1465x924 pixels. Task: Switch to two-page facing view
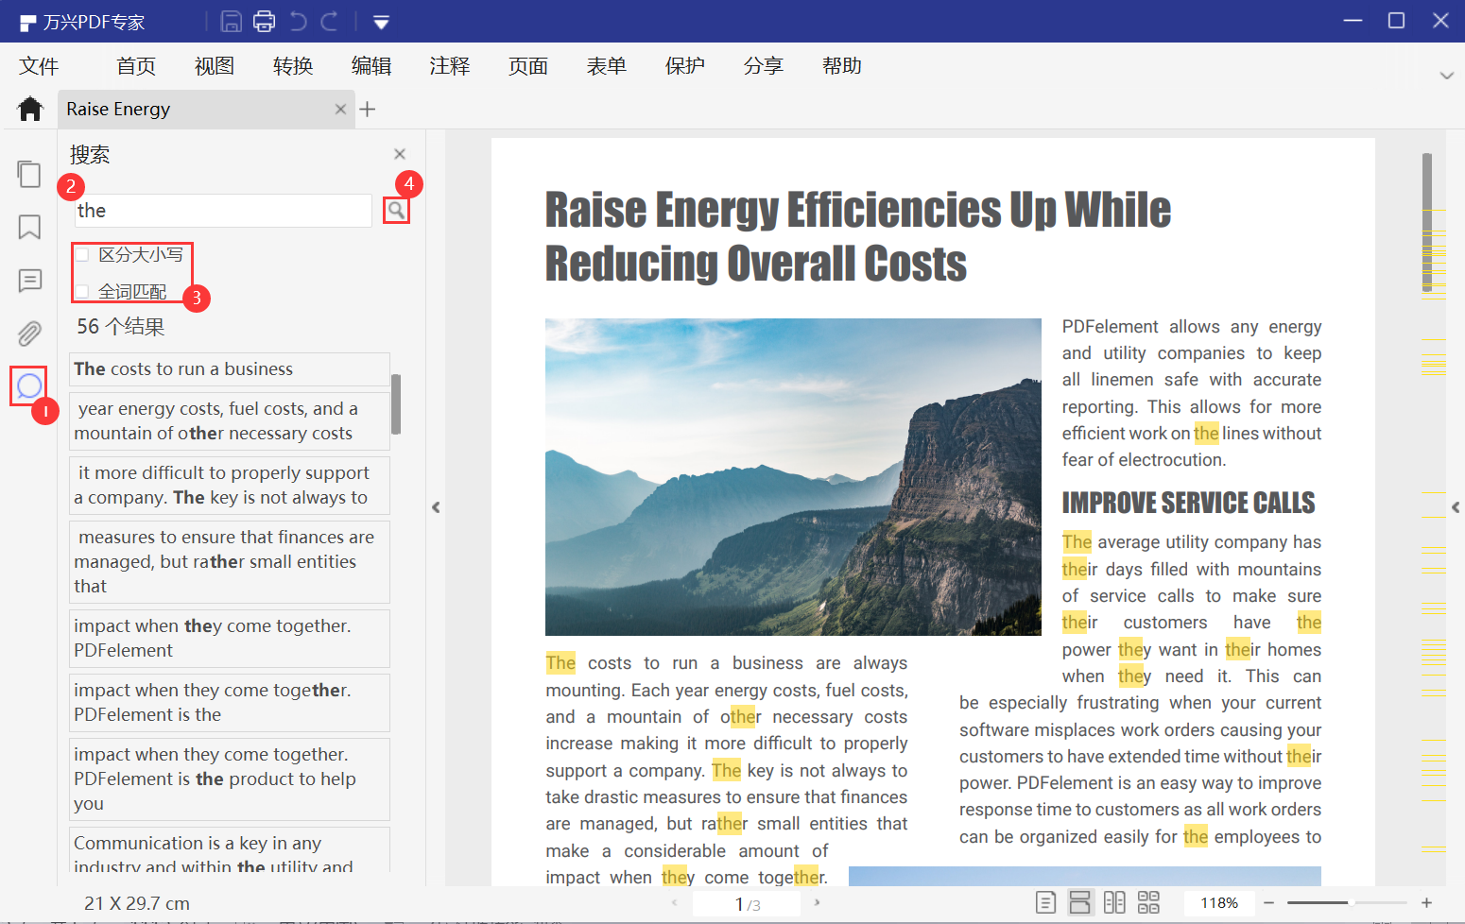[1114, 902]
